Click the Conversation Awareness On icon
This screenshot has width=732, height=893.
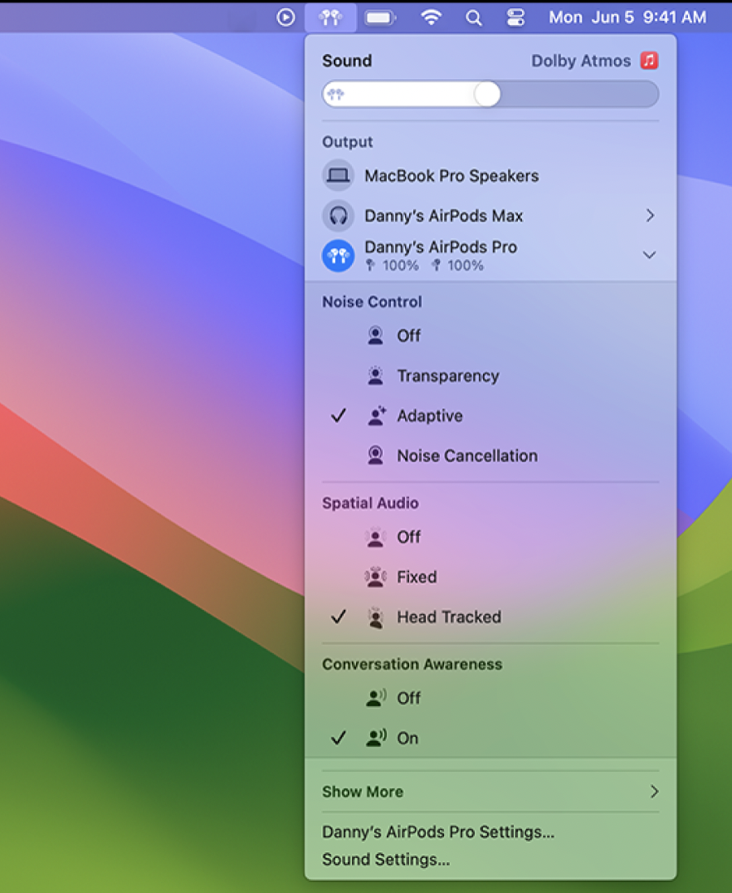(376, 738)
